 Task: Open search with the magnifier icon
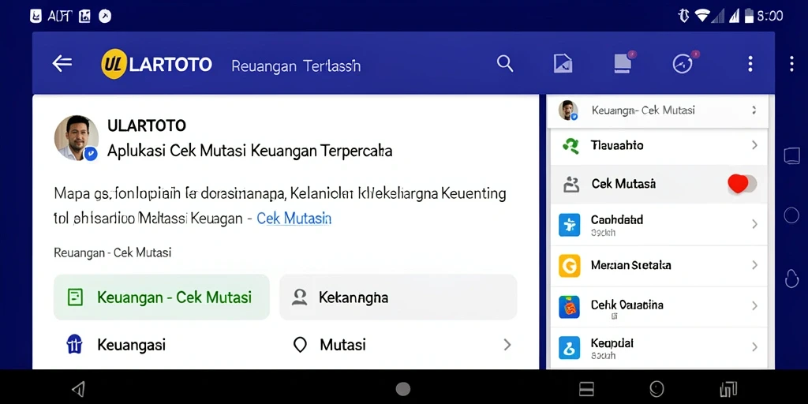point(505,63)
